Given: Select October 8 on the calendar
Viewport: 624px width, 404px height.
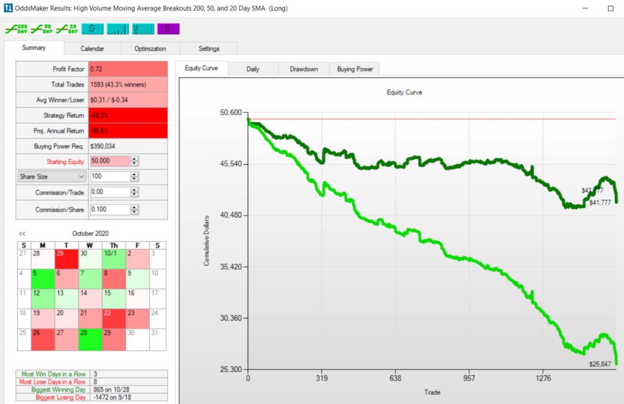Looking at the screenshot, I should click(114, 279).
